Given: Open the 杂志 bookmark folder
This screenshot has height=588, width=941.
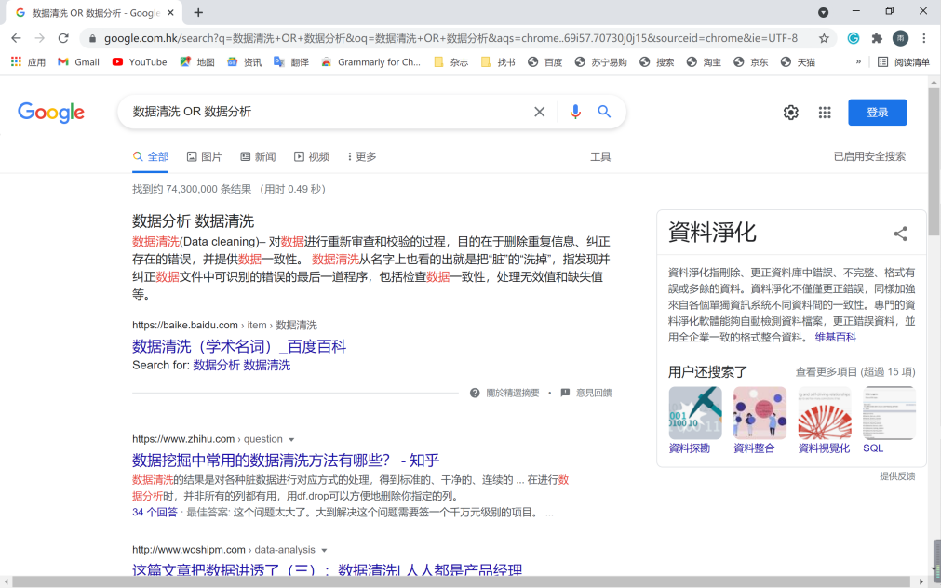Looking at the screenshot, I should point(450,61).
